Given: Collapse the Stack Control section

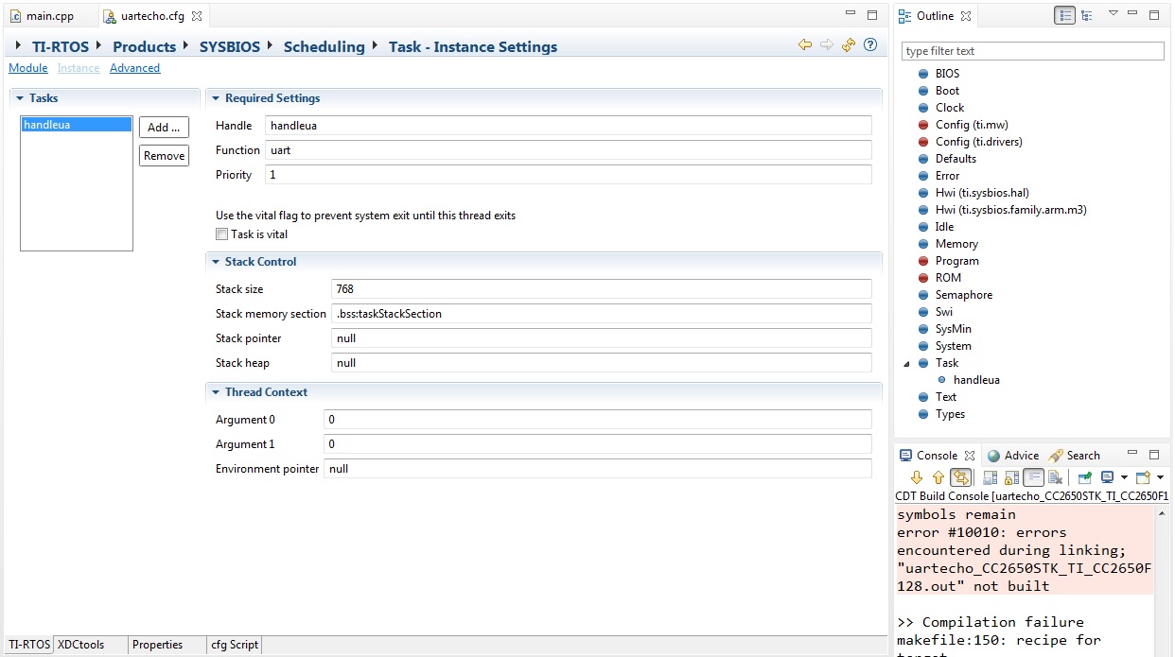Looking at the screenshot, I should pos(216,262).
